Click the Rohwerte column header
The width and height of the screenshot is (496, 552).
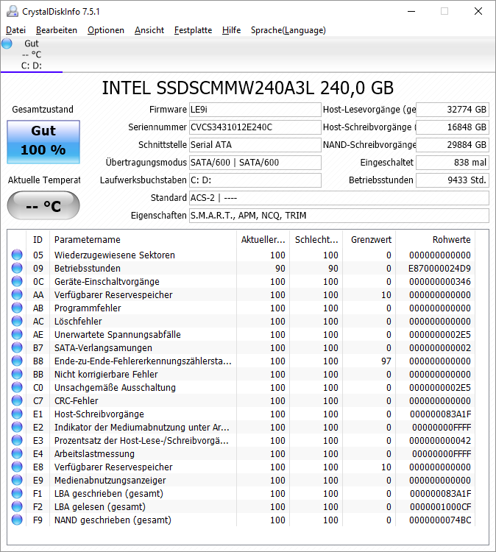tap(436, 239)
